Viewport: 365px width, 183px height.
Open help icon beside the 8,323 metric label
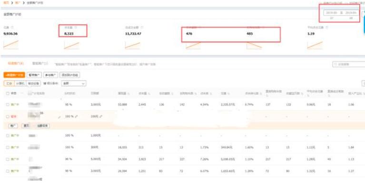[x=75, y=28]
